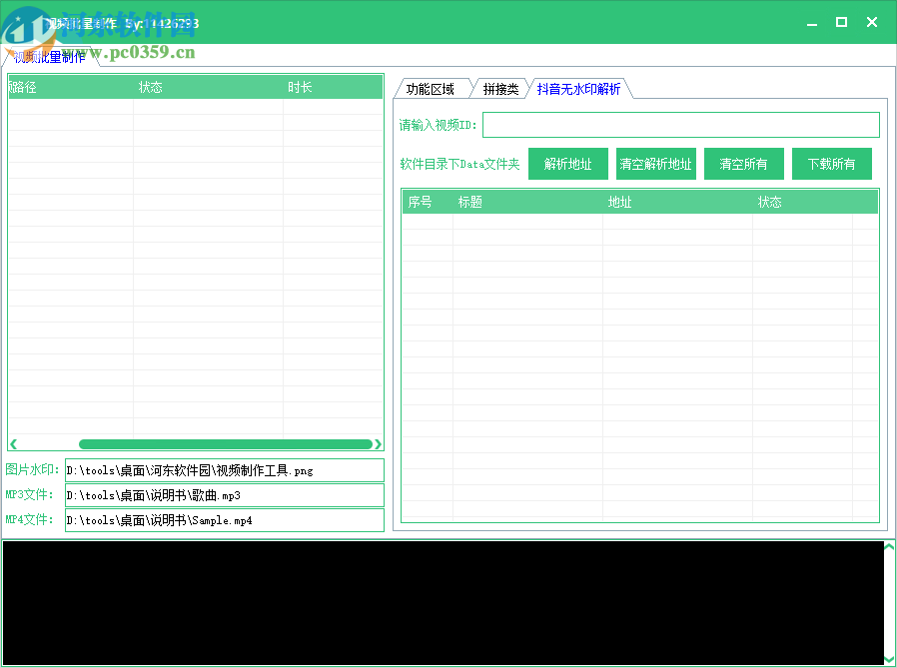Click the 软件目录下Data文件夹 label
Image resolution: width=897 pixels, height=668 pixels.
pos(459,164)
